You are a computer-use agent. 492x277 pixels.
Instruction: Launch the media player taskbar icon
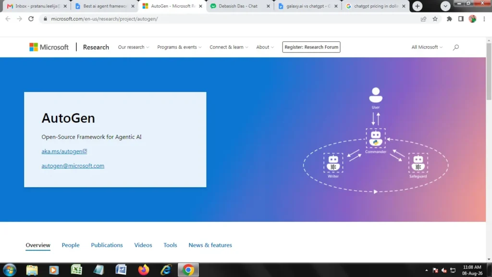pos(54,270)
